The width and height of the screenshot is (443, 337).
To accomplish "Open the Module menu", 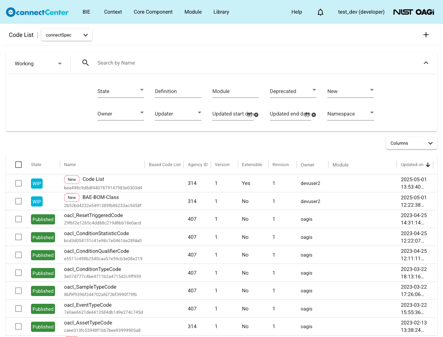I will (193, 12).
